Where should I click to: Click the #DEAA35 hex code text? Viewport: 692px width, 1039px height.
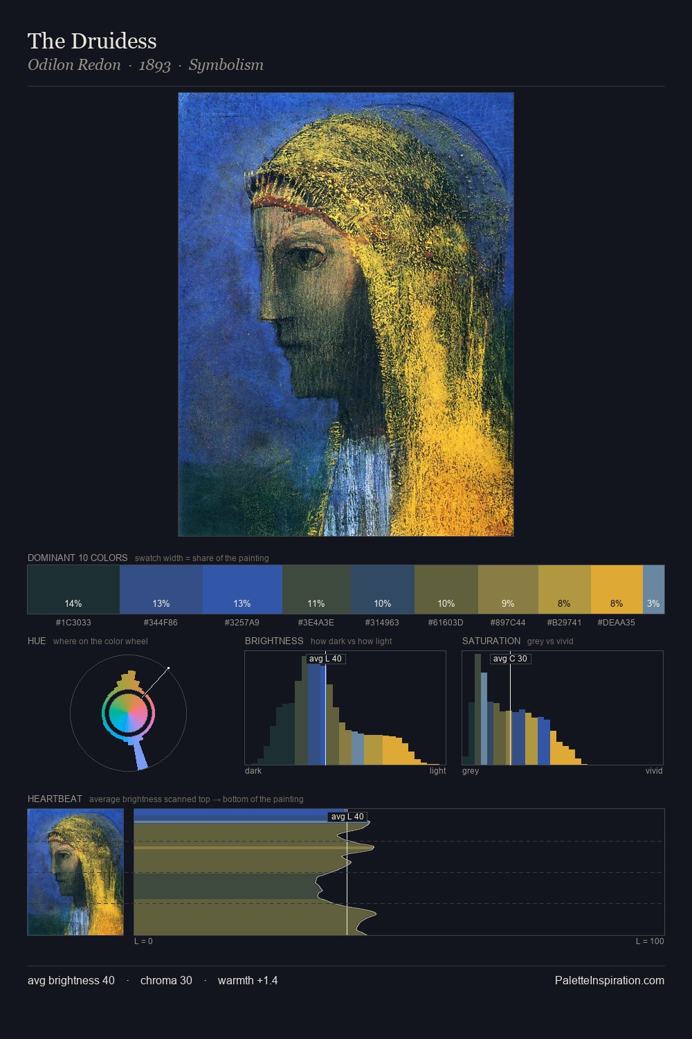[x=617, y=623]
